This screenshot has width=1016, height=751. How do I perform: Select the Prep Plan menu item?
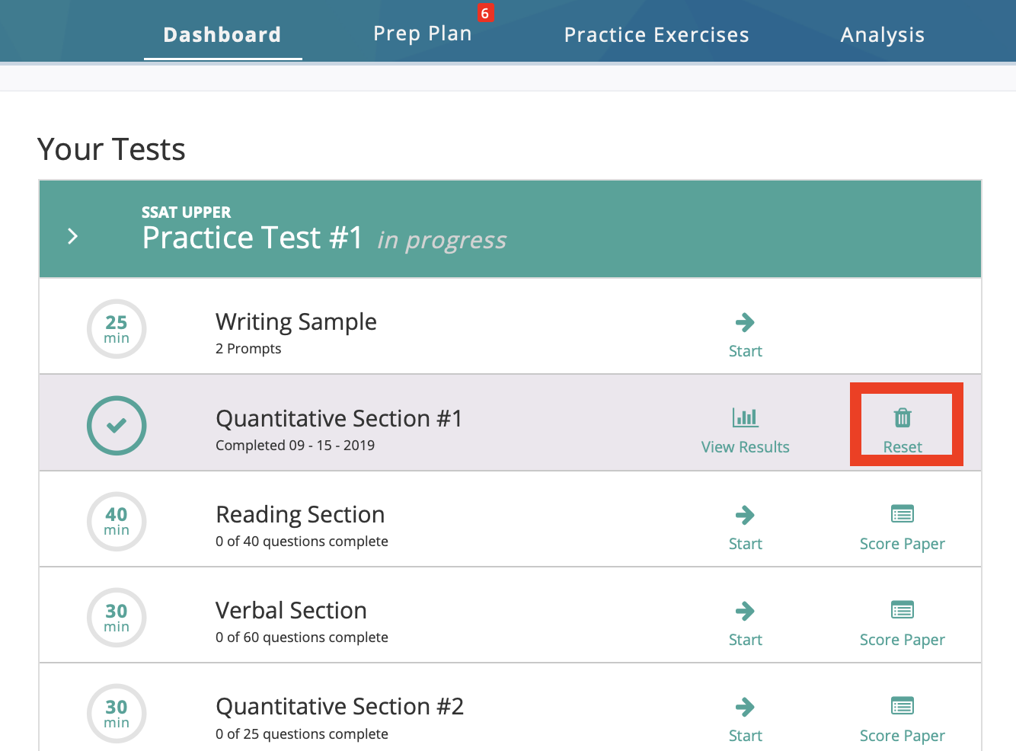pyautogui.click(x=423, y=34)
